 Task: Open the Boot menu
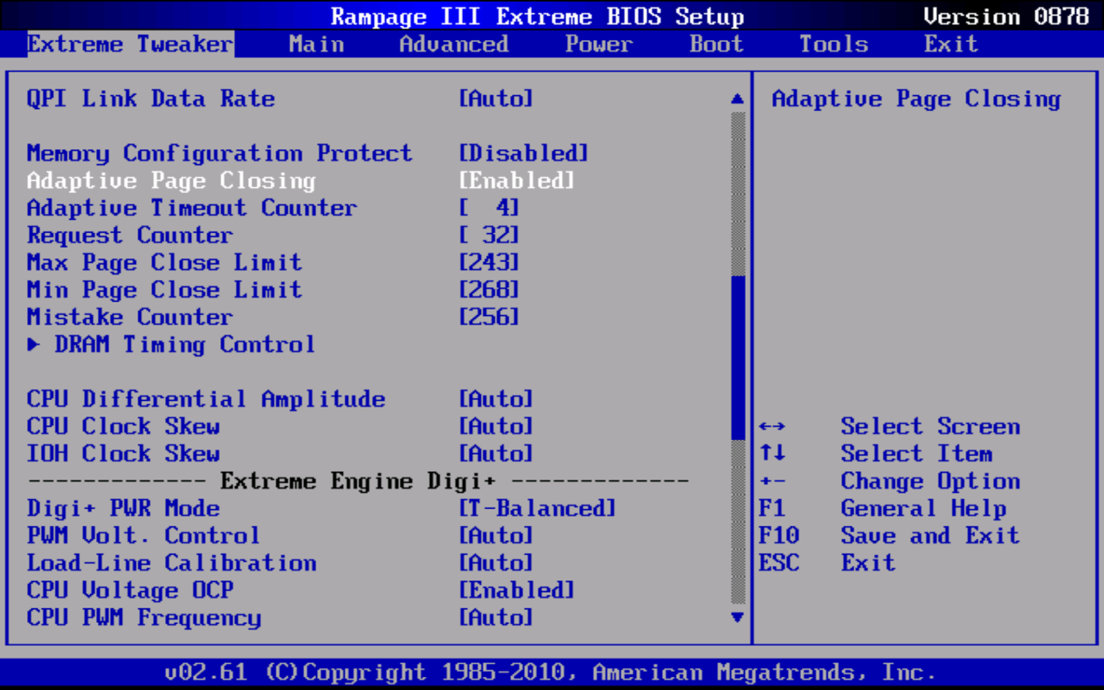[716, 43]
